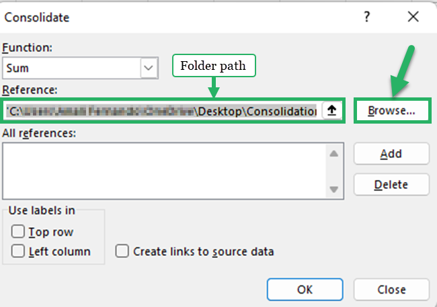437x307 pixels.
Task: Toggle the Left column checkbox
Action: click(18, 252)
